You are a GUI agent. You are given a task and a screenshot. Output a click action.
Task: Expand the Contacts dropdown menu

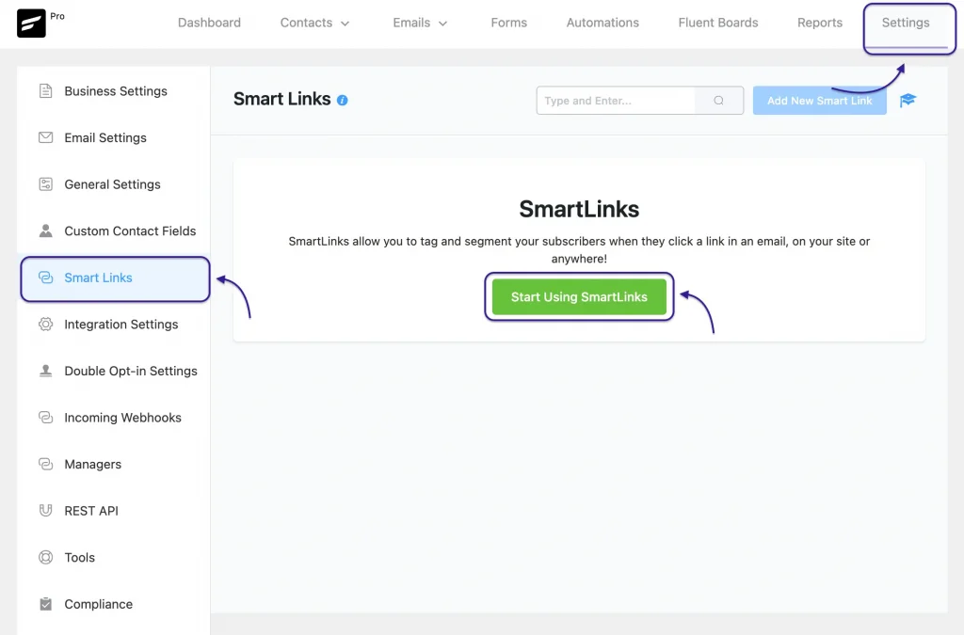coord(314,22)
